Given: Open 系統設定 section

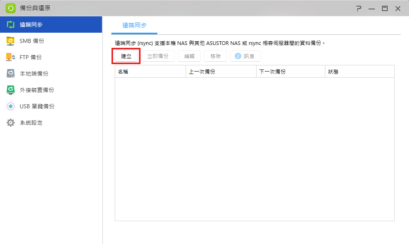Looking at the screenshot, I should 51,123.
